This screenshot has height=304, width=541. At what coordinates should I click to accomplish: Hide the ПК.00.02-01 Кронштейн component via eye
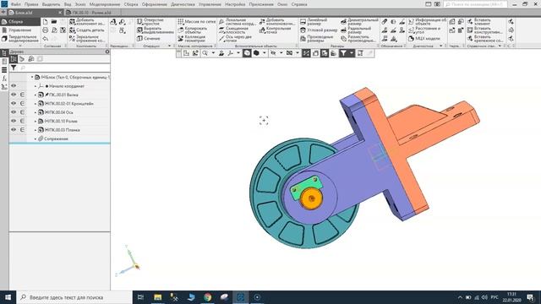tap(14, 103)
